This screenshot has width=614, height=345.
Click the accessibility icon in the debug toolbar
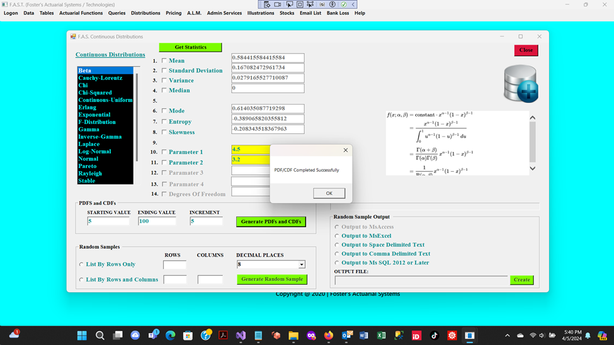333,4
